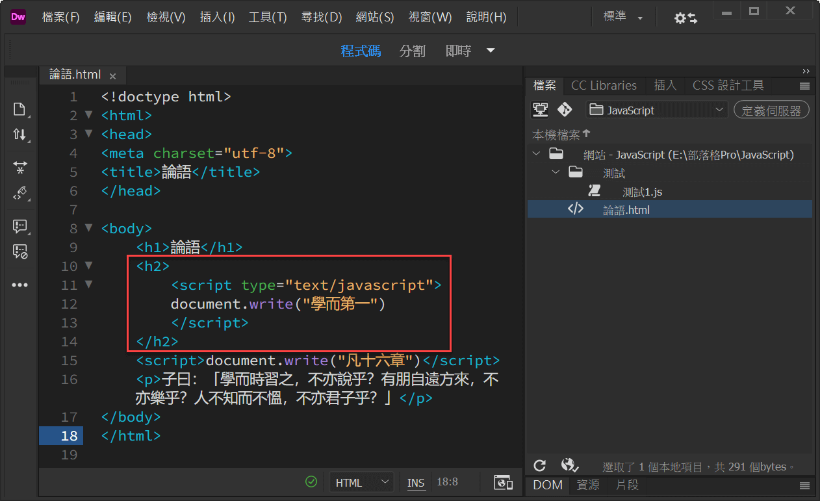Open the 檢視(V) menu
The height and width of the screenshot is (501, 820).
point(166,18)
